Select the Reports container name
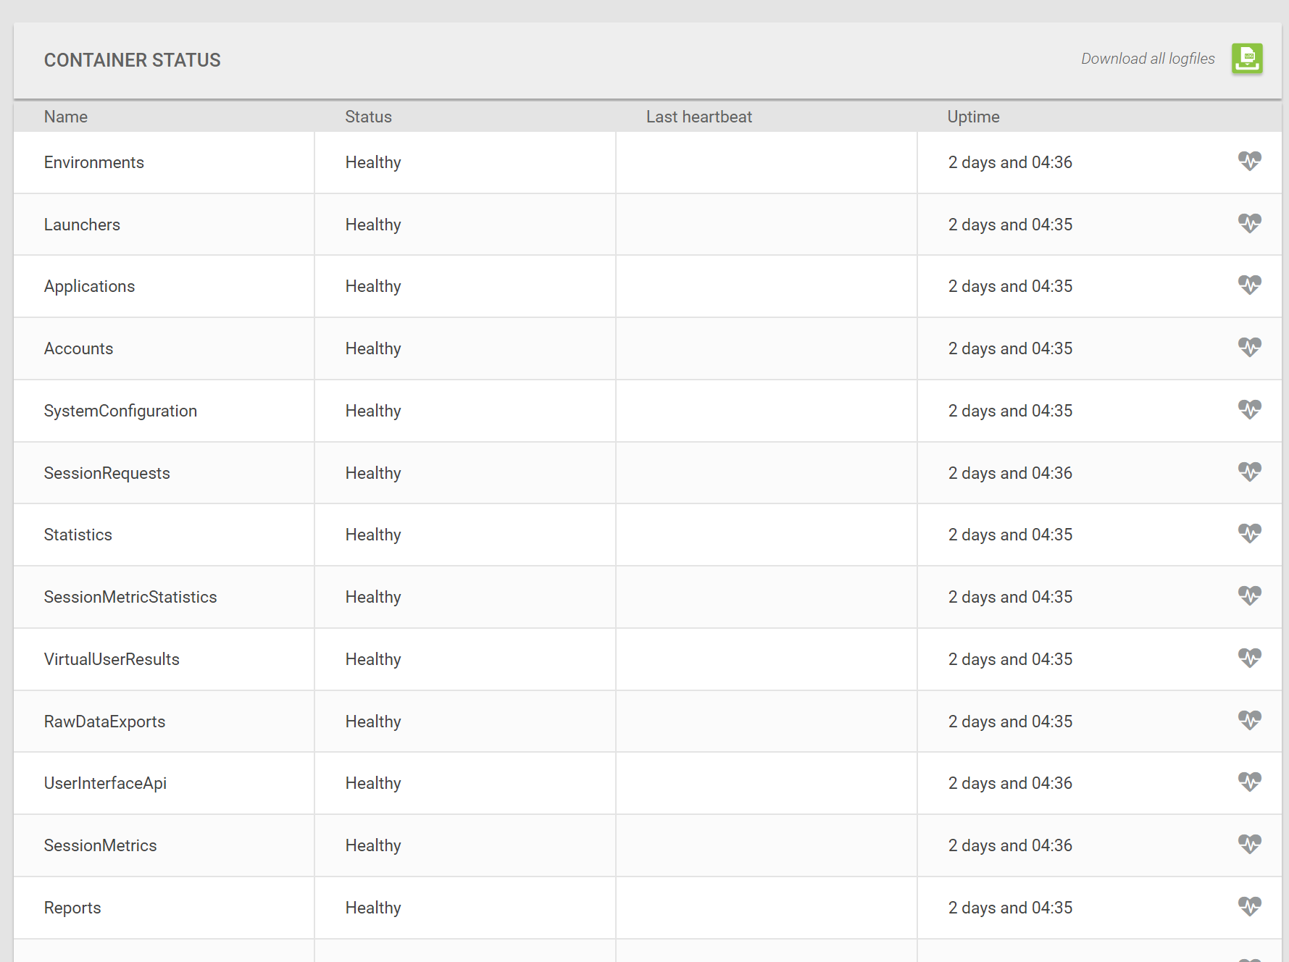The width and height of the screenshot is (1289, 962). (72, 908)
